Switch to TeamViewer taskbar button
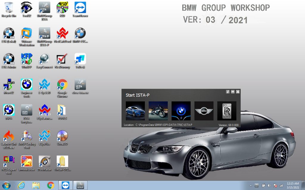The image size is (305, 190). click(x=66, y=186)
